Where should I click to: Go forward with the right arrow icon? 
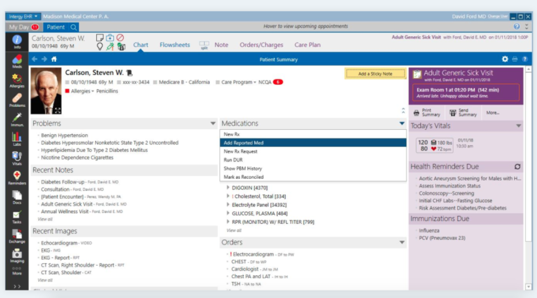tap(44, 59)
